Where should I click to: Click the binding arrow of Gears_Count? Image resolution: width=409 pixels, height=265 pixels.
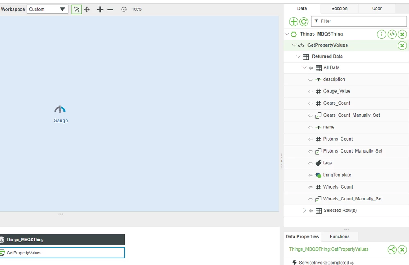coord(310,103)
